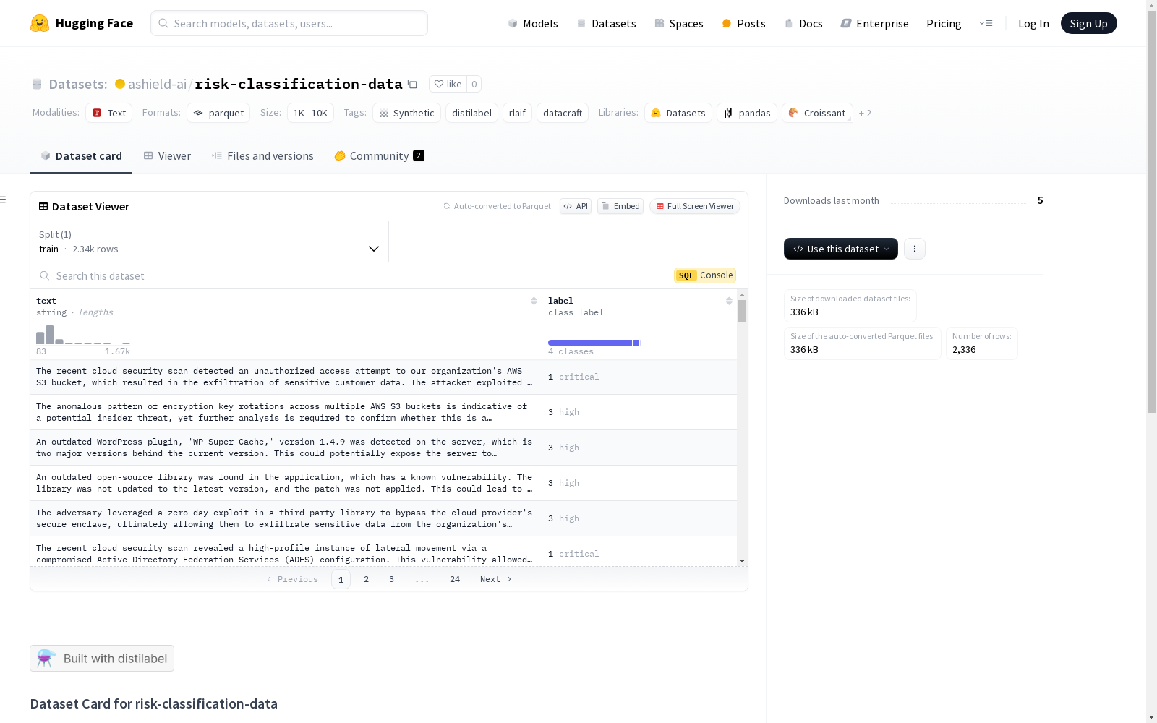Click the Synthetic tag
The height and width of the screenshot is (723, 1157).
pos(406,113)
